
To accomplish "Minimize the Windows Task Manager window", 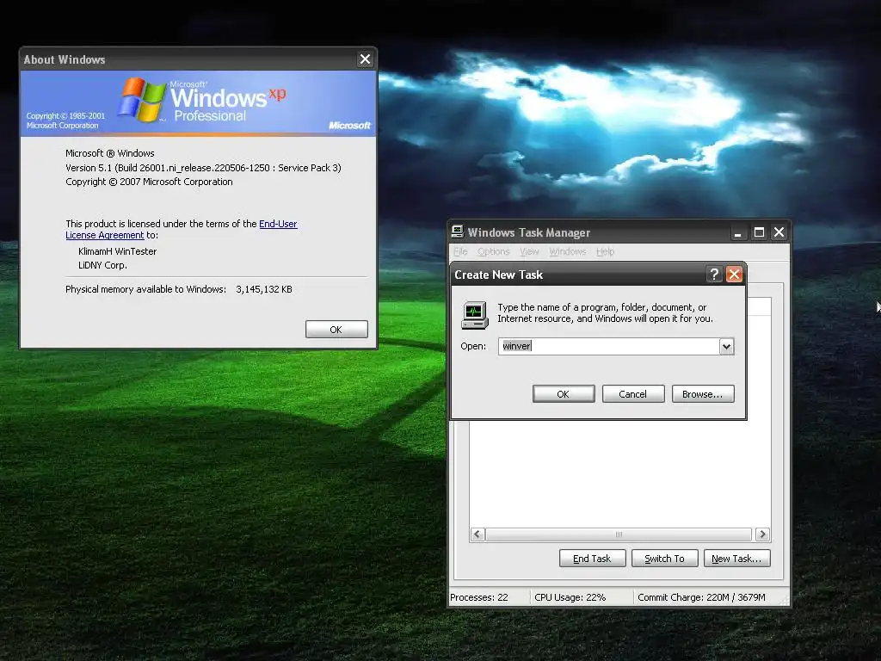I will pyautogui.click(x=737, y=232).
